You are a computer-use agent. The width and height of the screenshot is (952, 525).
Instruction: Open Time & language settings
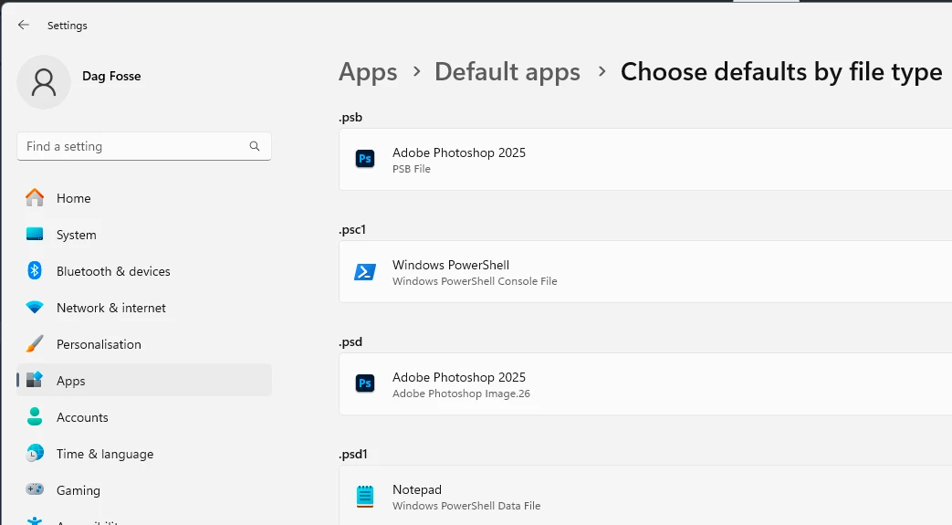pyautogui.click(x=144, y=453)
